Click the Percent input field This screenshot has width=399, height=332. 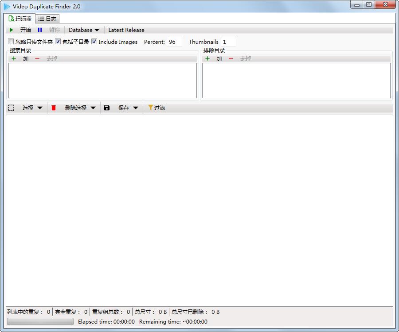coord(174,42)
